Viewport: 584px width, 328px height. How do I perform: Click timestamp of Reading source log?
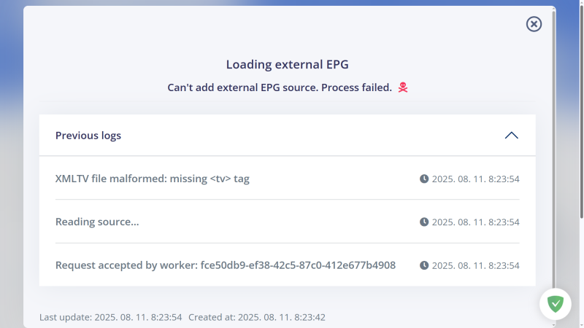point(476,222)
